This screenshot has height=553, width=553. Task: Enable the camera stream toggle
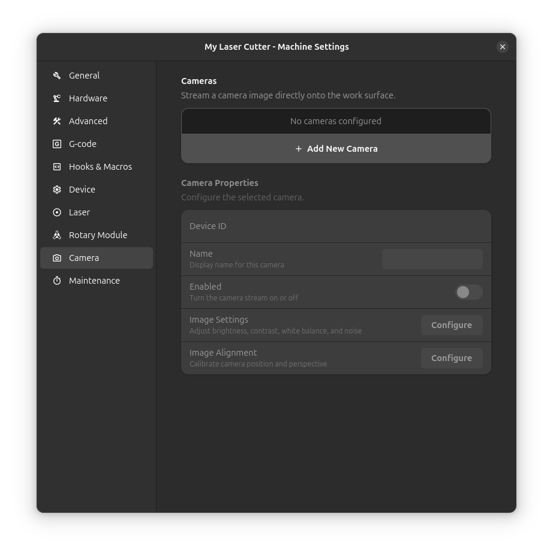pyautogui.click(x=468, y=292)
